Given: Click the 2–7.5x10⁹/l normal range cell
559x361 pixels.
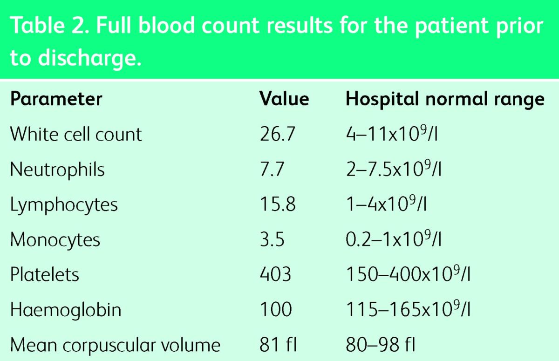Looking at the screenshot, I should 394,170.
